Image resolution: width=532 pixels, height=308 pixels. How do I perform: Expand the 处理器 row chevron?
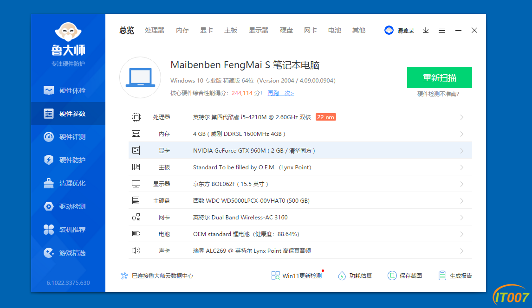click(462, 117)
